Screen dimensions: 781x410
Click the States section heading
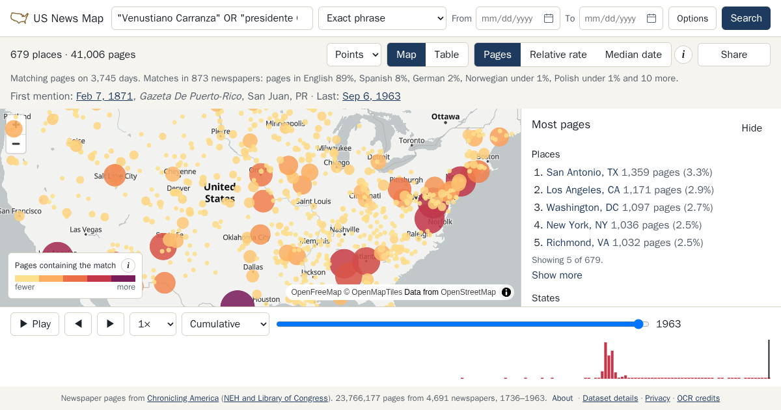545,298
